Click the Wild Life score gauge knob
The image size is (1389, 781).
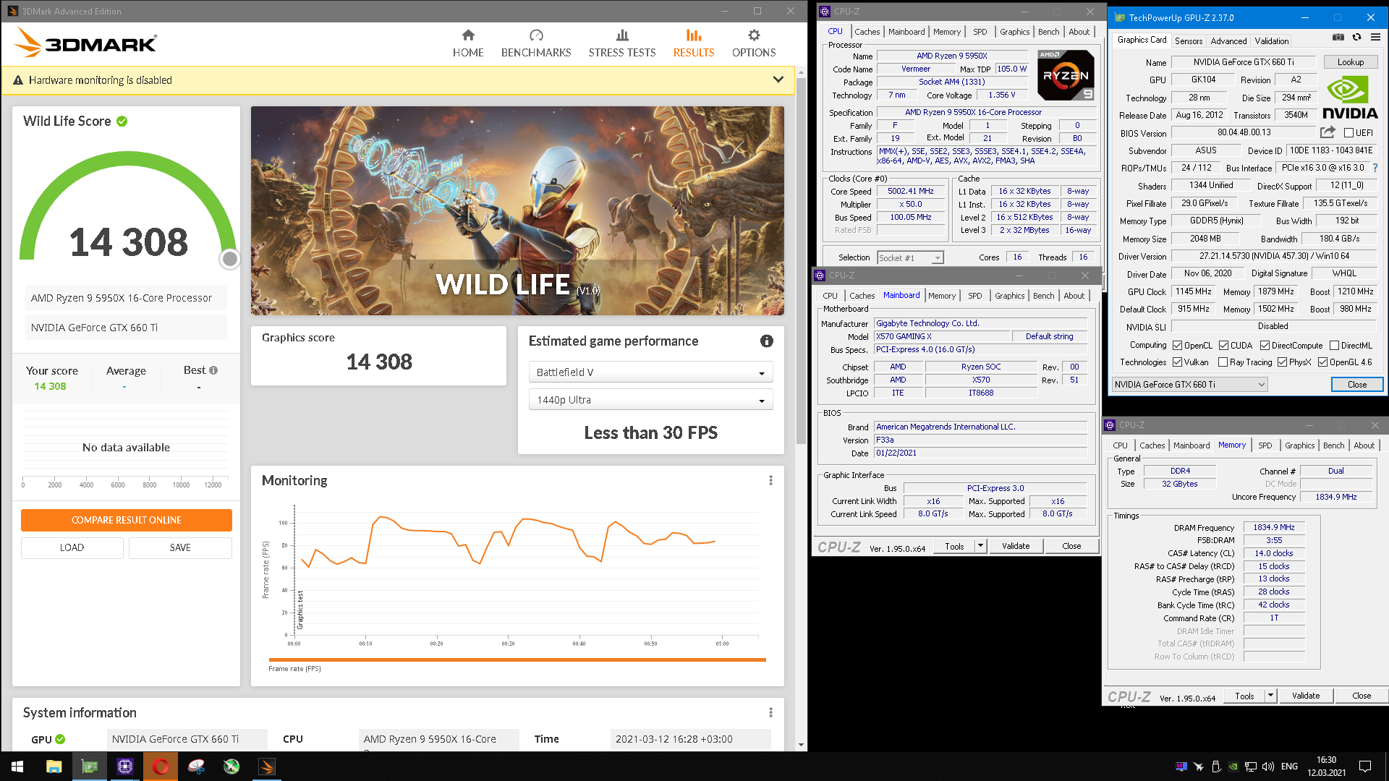[x=229, y=258]
